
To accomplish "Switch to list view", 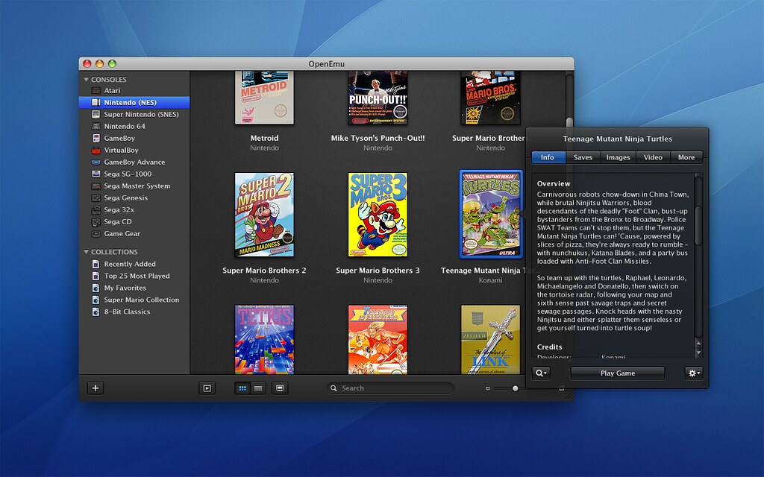I will click(258, 388).
